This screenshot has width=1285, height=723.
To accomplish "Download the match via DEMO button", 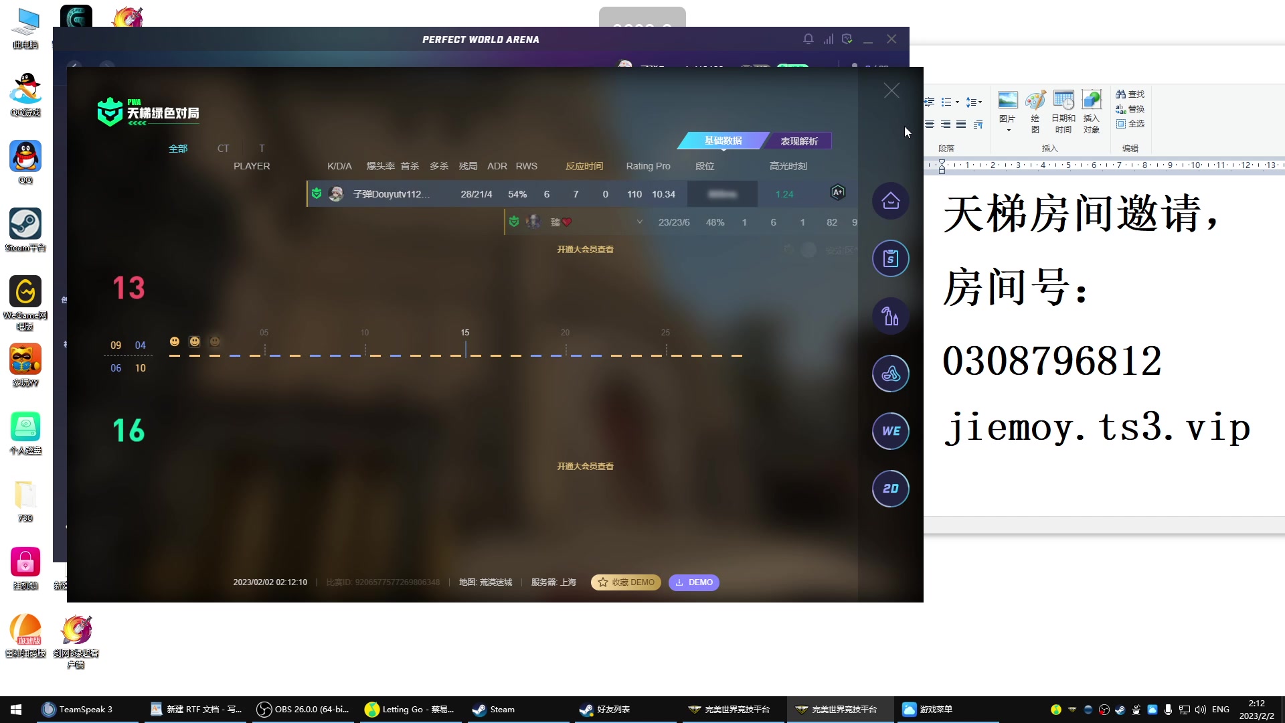I will (693, 582).
